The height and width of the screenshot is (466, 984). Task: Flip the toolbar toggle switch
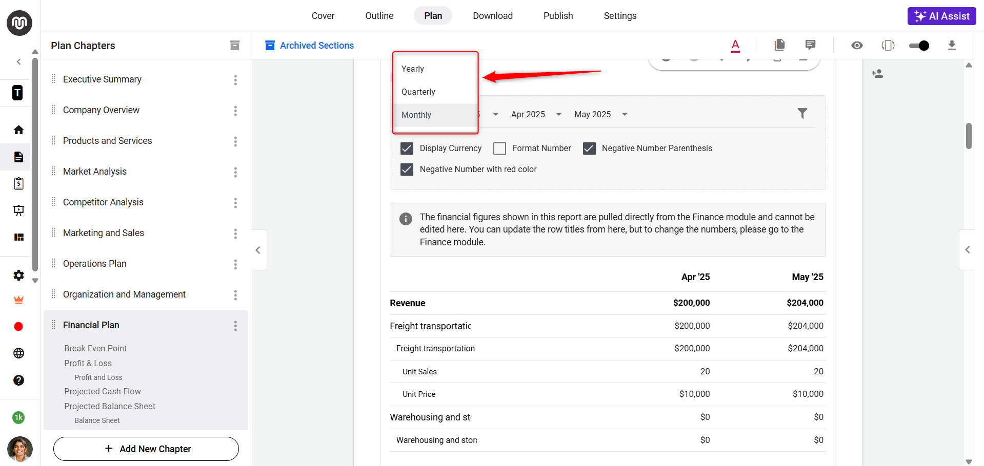coord(919,46)
